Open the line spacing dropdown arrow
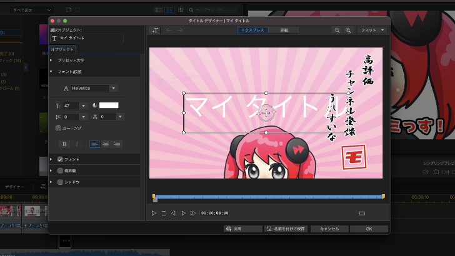This screenshot has width=455, height=256. tap(83, 117)
